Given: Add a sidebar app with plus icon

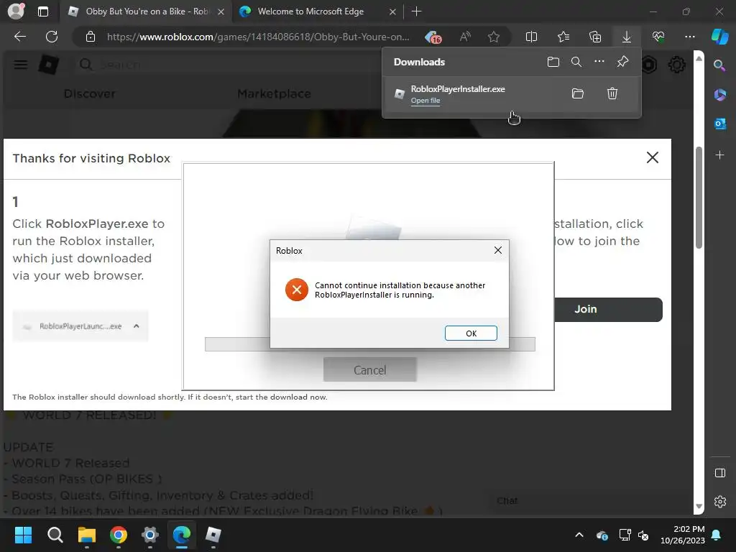Looking at the screenshot, I should click(719, 155).
